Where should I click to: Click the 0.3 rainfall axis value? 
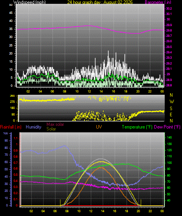click(16, 187)
